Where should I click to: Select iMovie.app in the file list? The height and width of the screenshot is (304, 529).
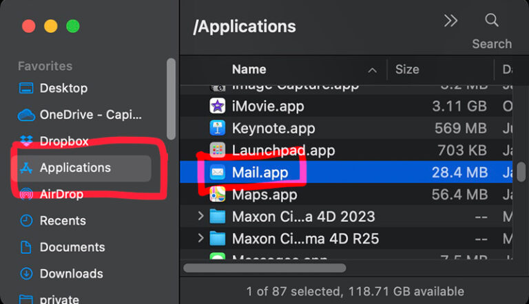268,107
